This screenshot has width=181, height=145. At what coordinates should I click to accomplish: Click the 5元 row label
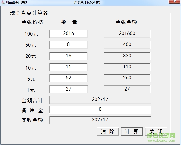tap(31, 79)
